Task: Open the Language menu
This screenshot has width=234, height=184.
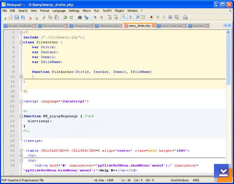Action: click(x=59, y=11)
